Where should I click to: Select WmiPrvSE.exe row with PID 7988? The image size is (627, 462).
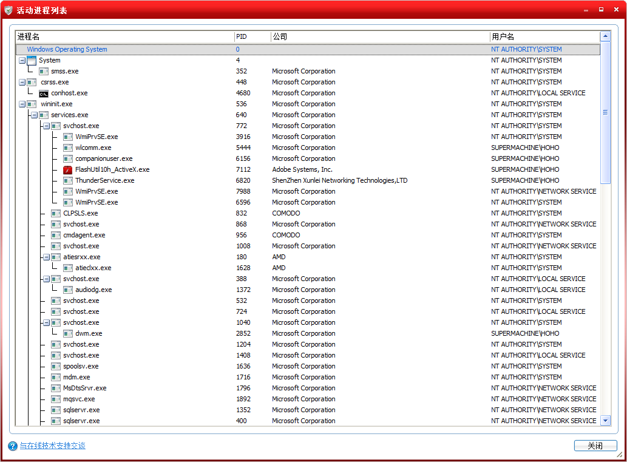tap(308, 192)
